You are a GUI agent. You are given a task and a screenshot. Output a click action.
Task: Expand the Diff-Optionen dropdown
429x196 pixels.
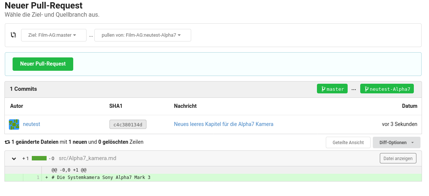396,143
